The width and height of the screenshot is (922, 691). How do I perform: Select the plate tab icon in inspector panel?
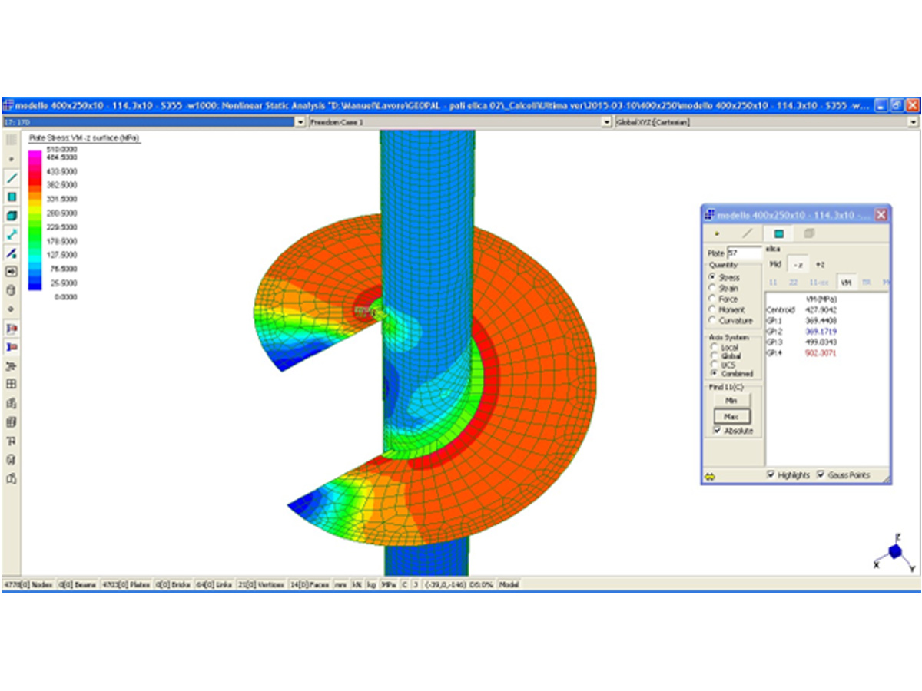pyautogui.click(x=778, y=233)
